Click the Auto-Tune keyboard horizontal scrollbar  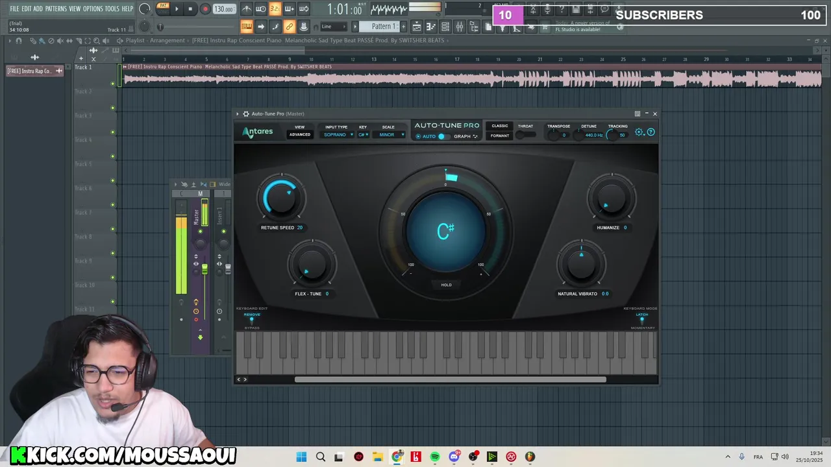[x=450, y=379]
